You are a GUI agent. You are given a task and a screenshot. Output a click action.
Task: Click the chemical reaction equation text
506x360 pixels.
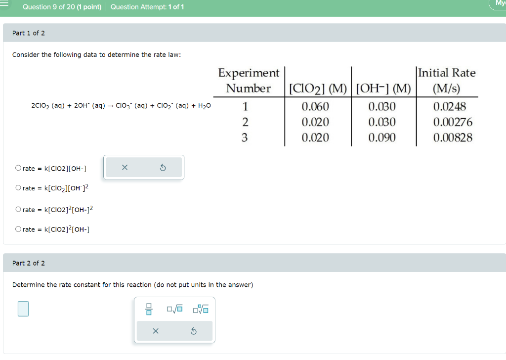pos(121,106)
